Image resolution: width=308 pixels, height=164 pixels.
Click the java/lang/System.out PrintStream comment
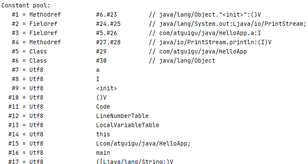(x=227, y=24)
